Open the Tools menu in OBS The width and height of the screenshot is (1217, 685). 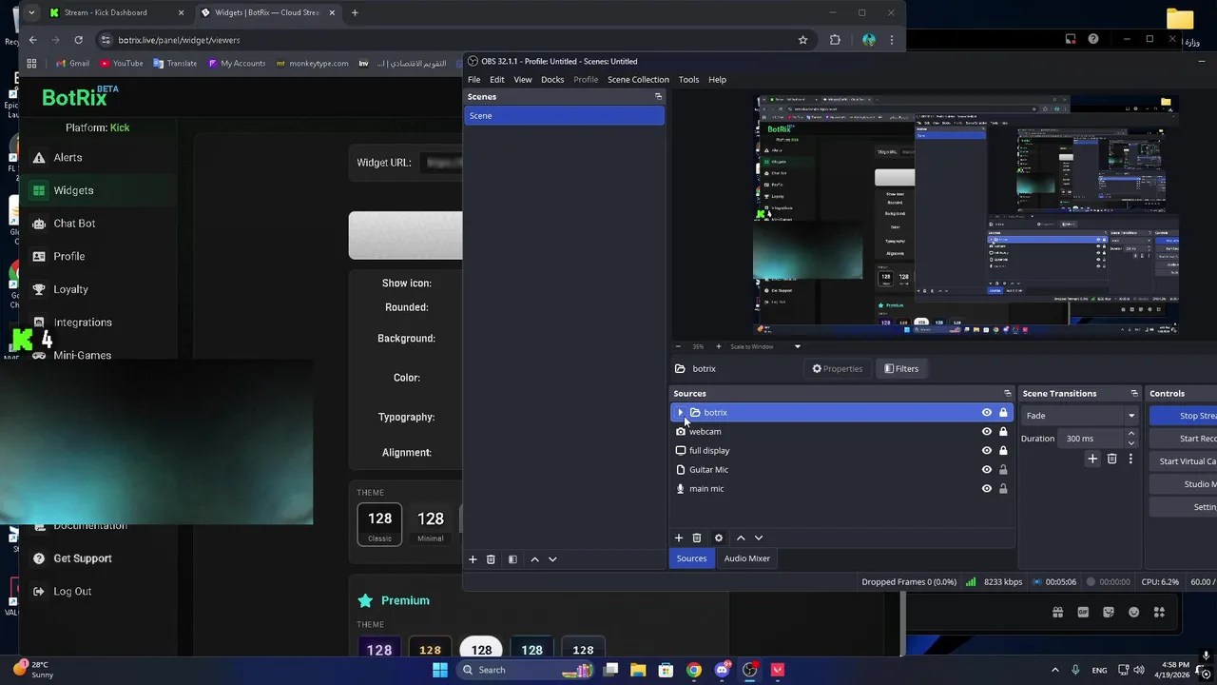pos(688,79)
